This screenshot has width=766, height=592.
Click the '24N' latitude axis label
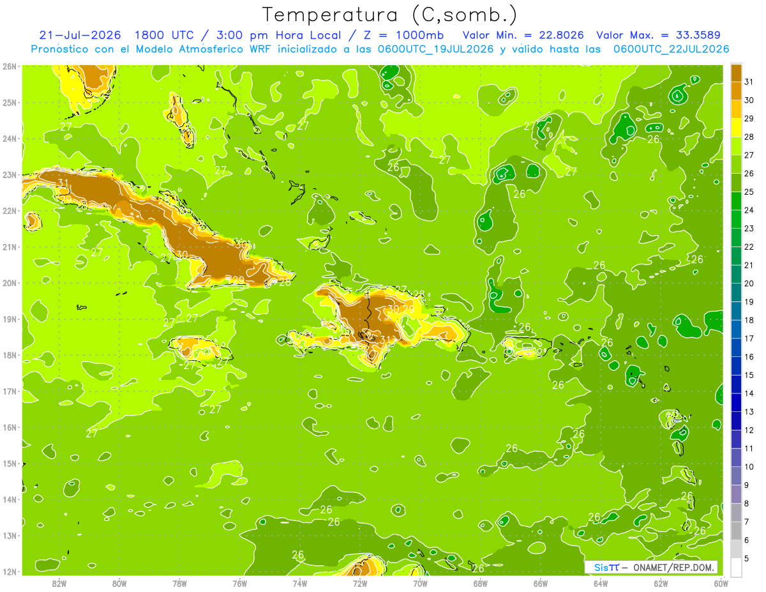click(10, 138)
